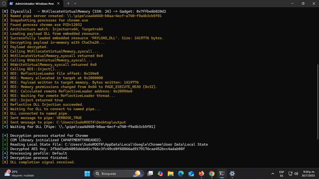Screen dimensions: 319x179
Task: Click 'DLL connected to named pipe.' line
Action: 36,113
